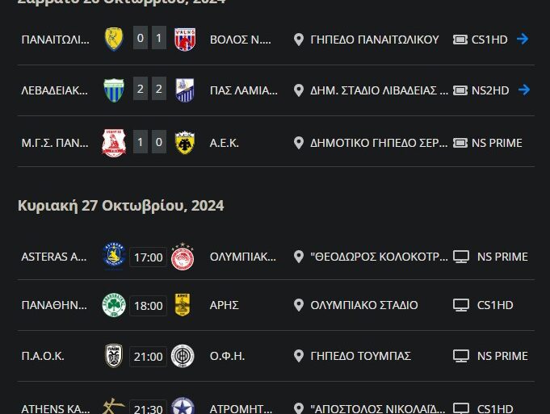The height and width of the screenshot is (414, 550).
Task: Click the Panaitolikos team crest
Action: tap(113, 39)
